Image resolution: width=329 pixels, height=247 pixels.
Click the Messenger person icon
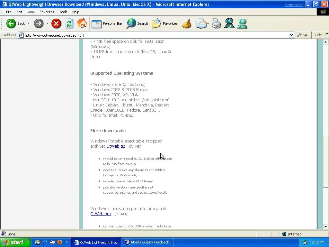[242, 23]
